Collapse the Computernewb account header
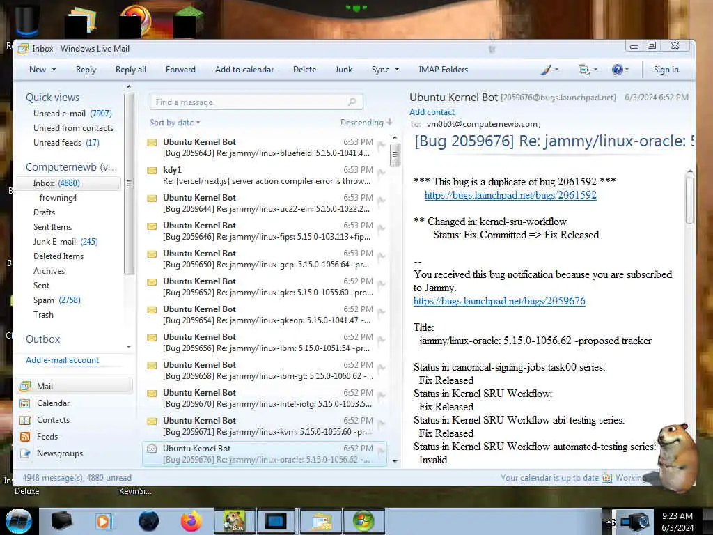713x535 pixels. pos(70,167)
